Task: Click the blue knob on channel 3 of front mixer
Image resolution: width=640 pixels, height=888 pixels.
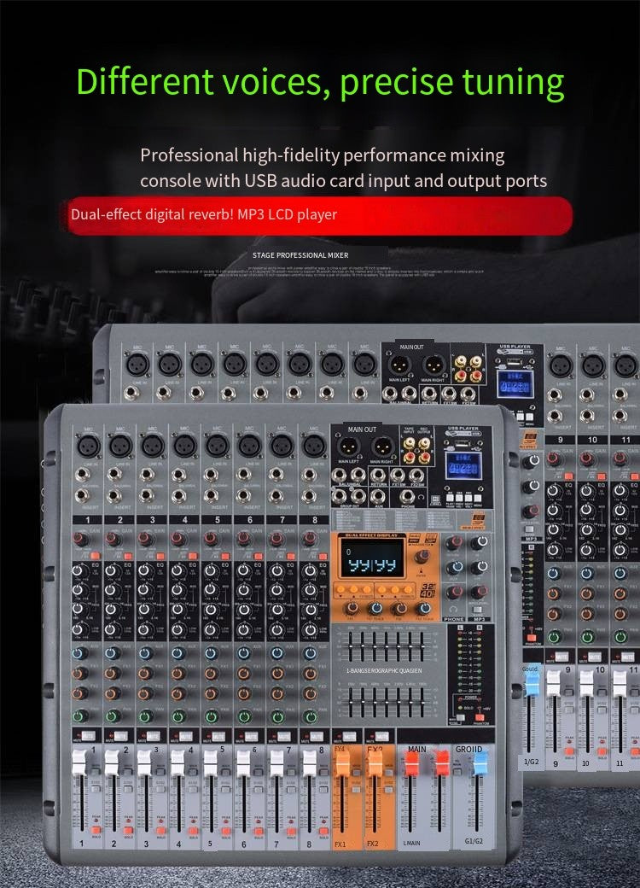Action: point(145,653)
